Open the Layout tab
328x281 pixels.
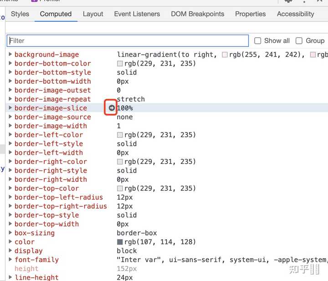93,14
